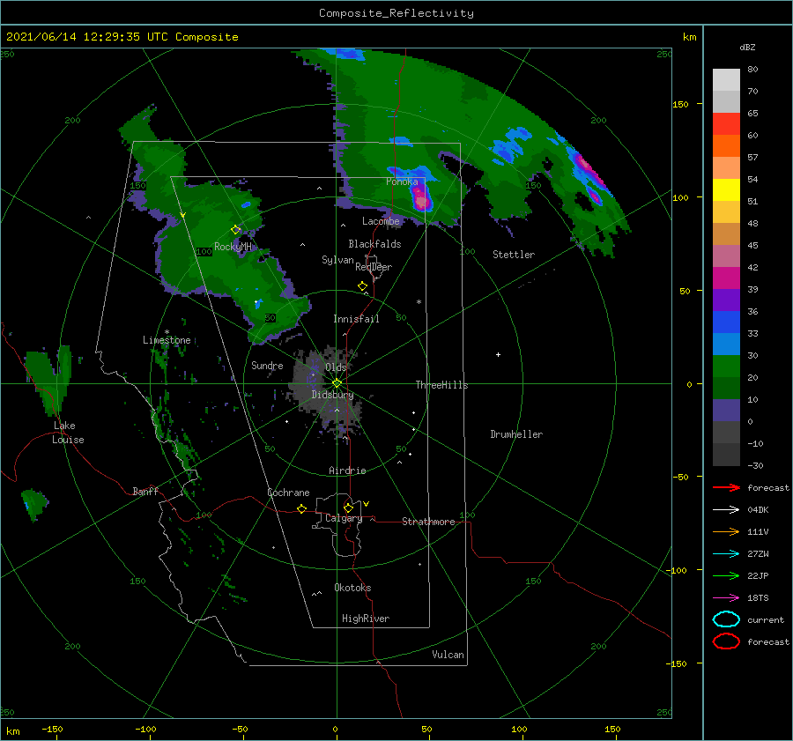Click the 54 dBZ yellow color swatch
The image size is (793, 741).
click(x=726, y=189)
